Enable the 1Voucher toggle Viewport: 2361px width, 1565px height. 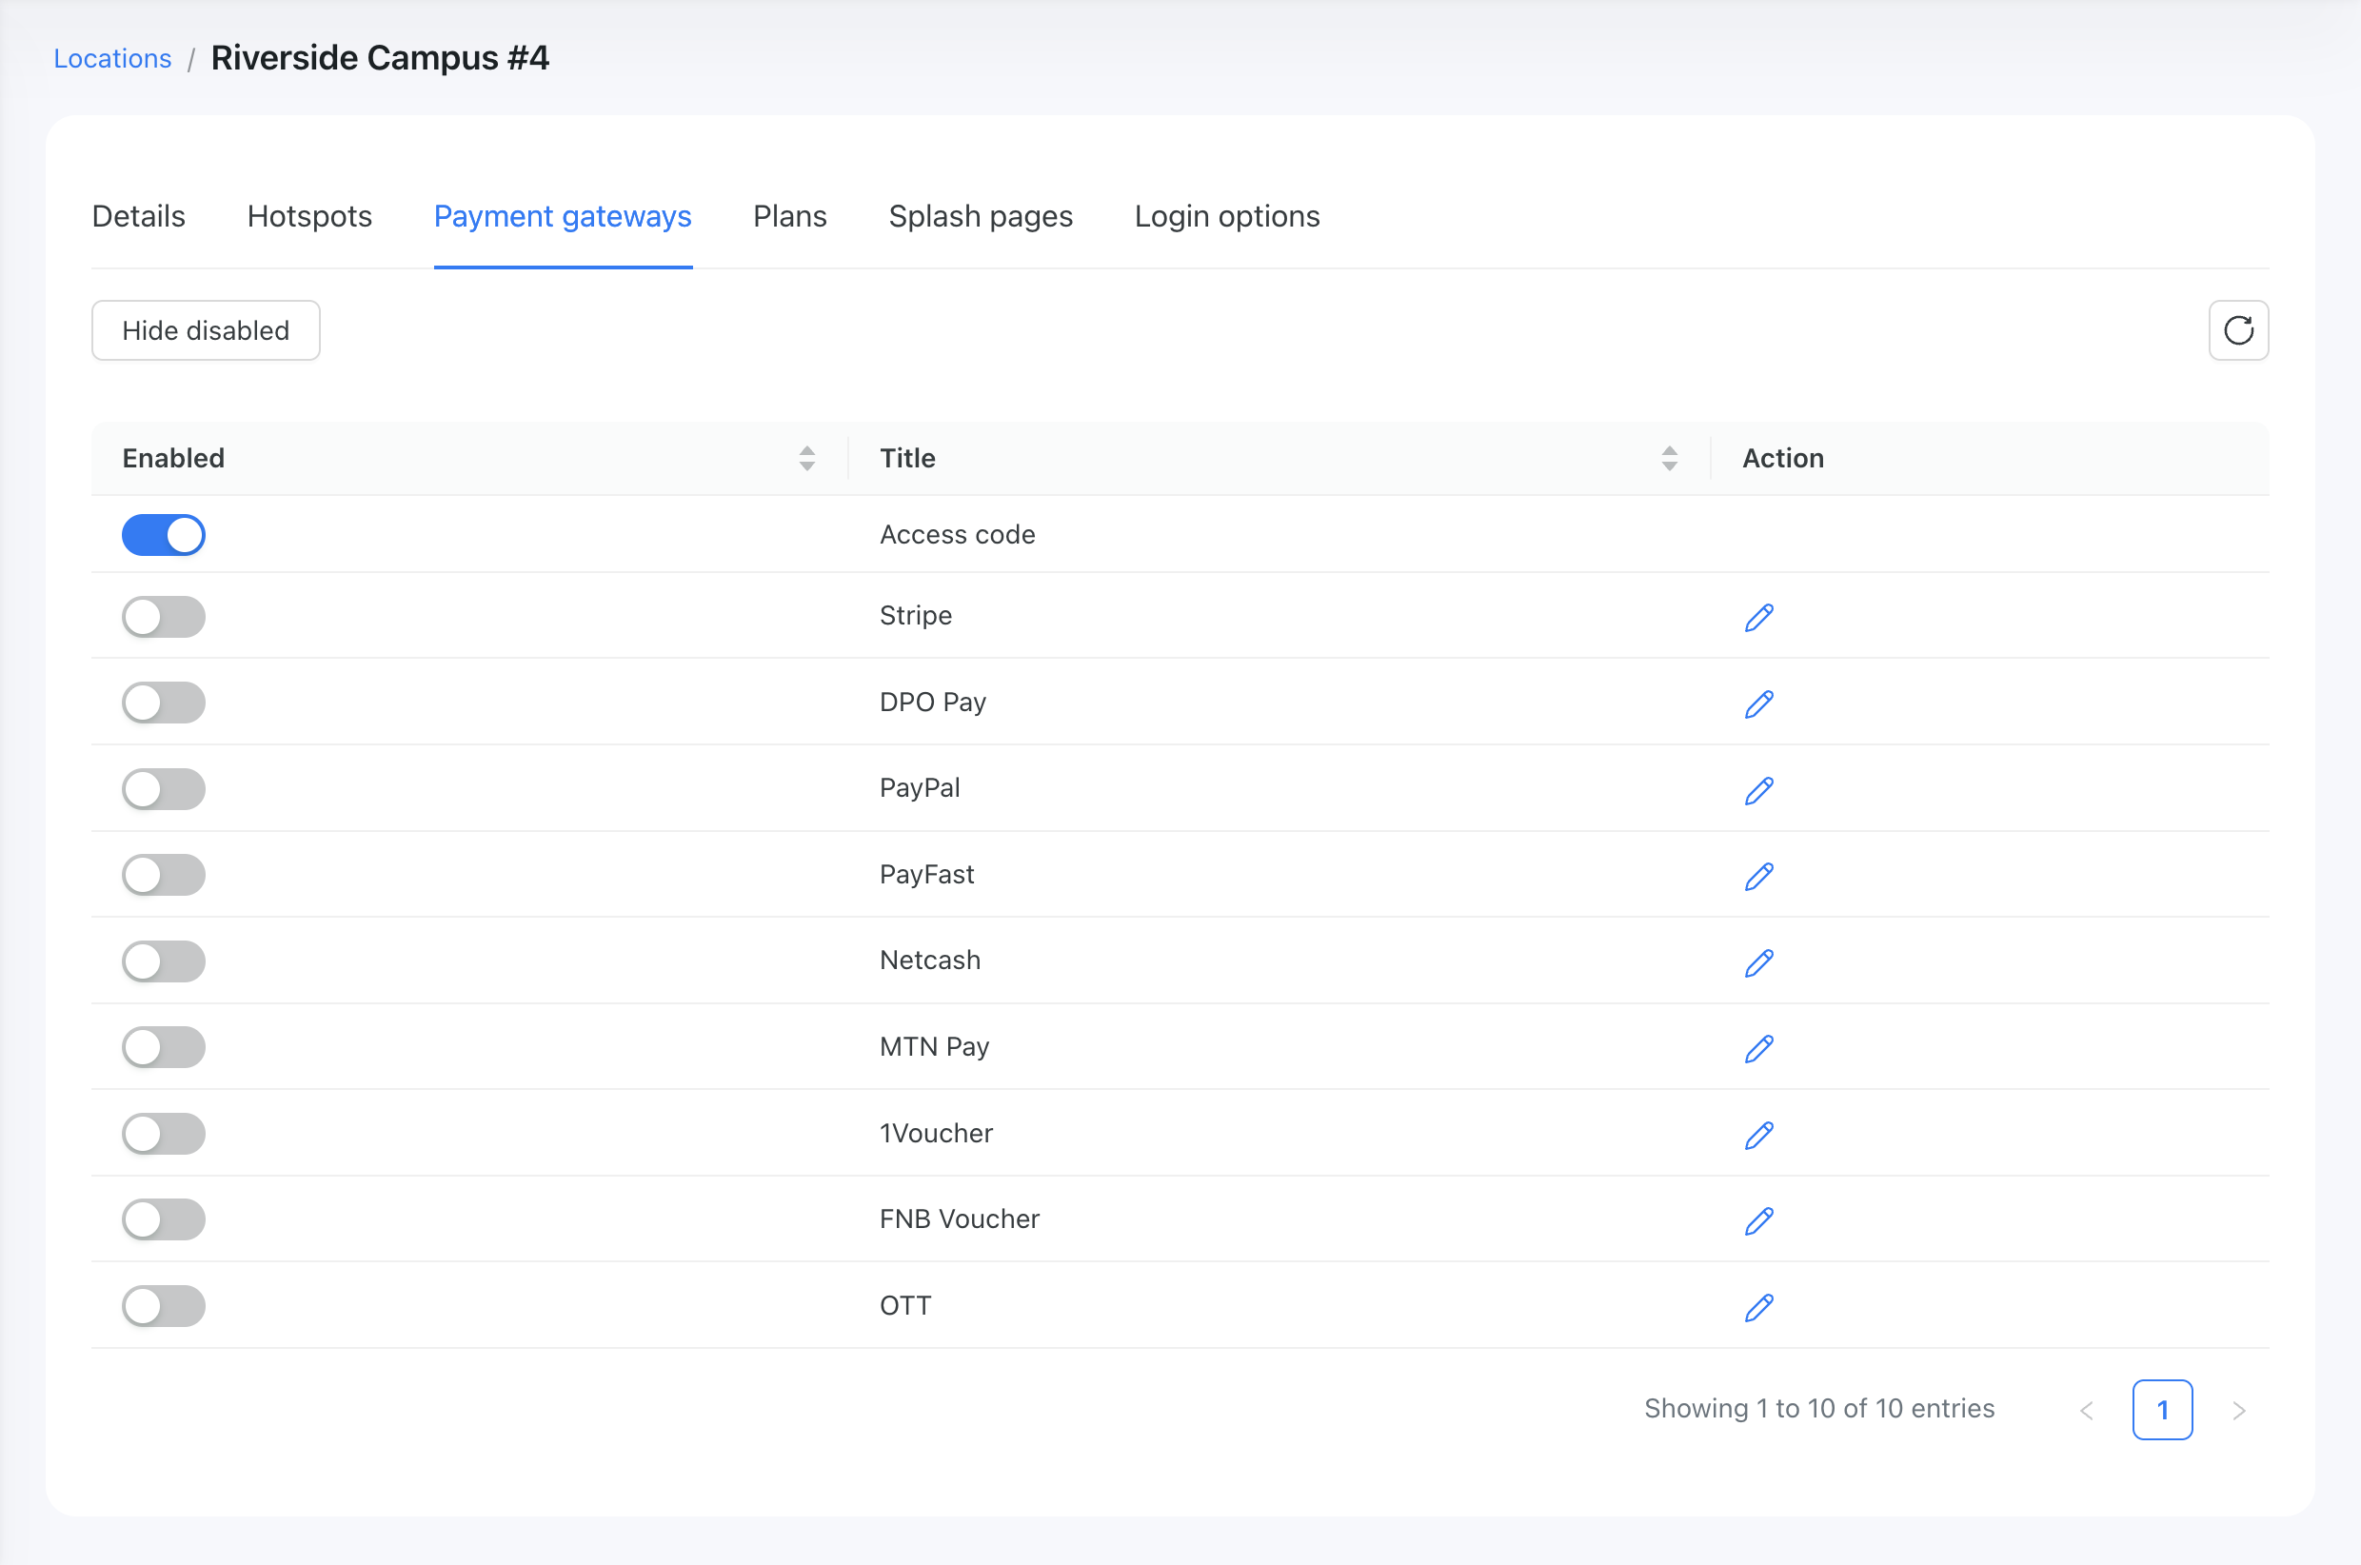[x=164, y=1134]
